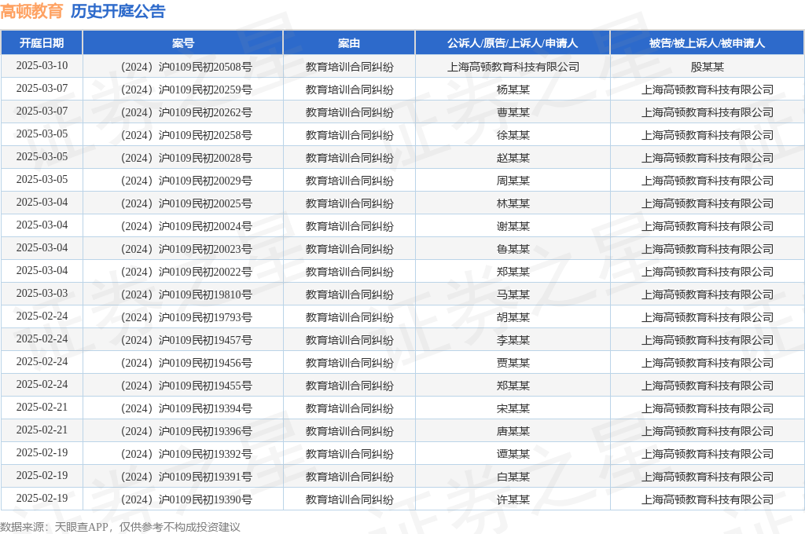This screenshot has width=805, height=534.
Task: Select the 高顿教育 title text
Action: pos(31,11)
